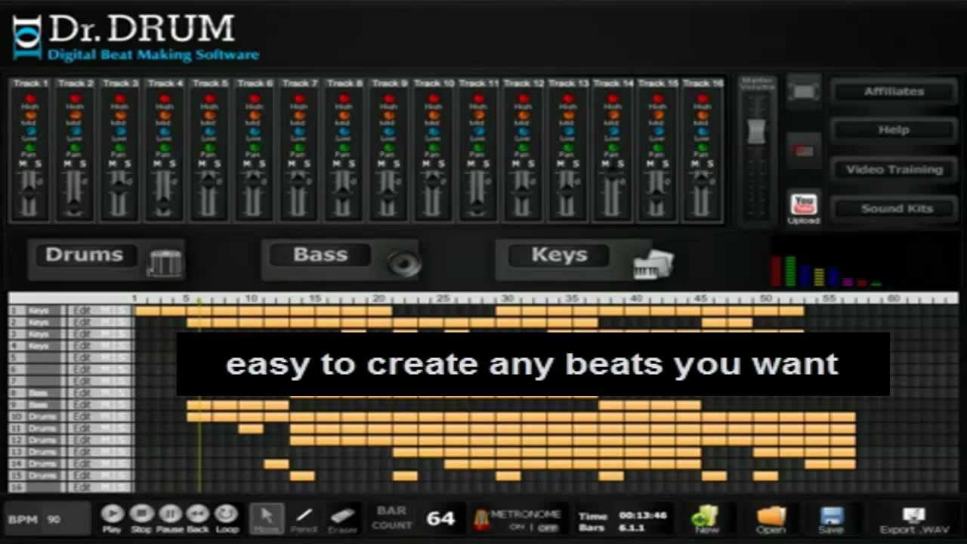
Task: Edit sequencer row 10 Drums
Action: coord(82,416)
